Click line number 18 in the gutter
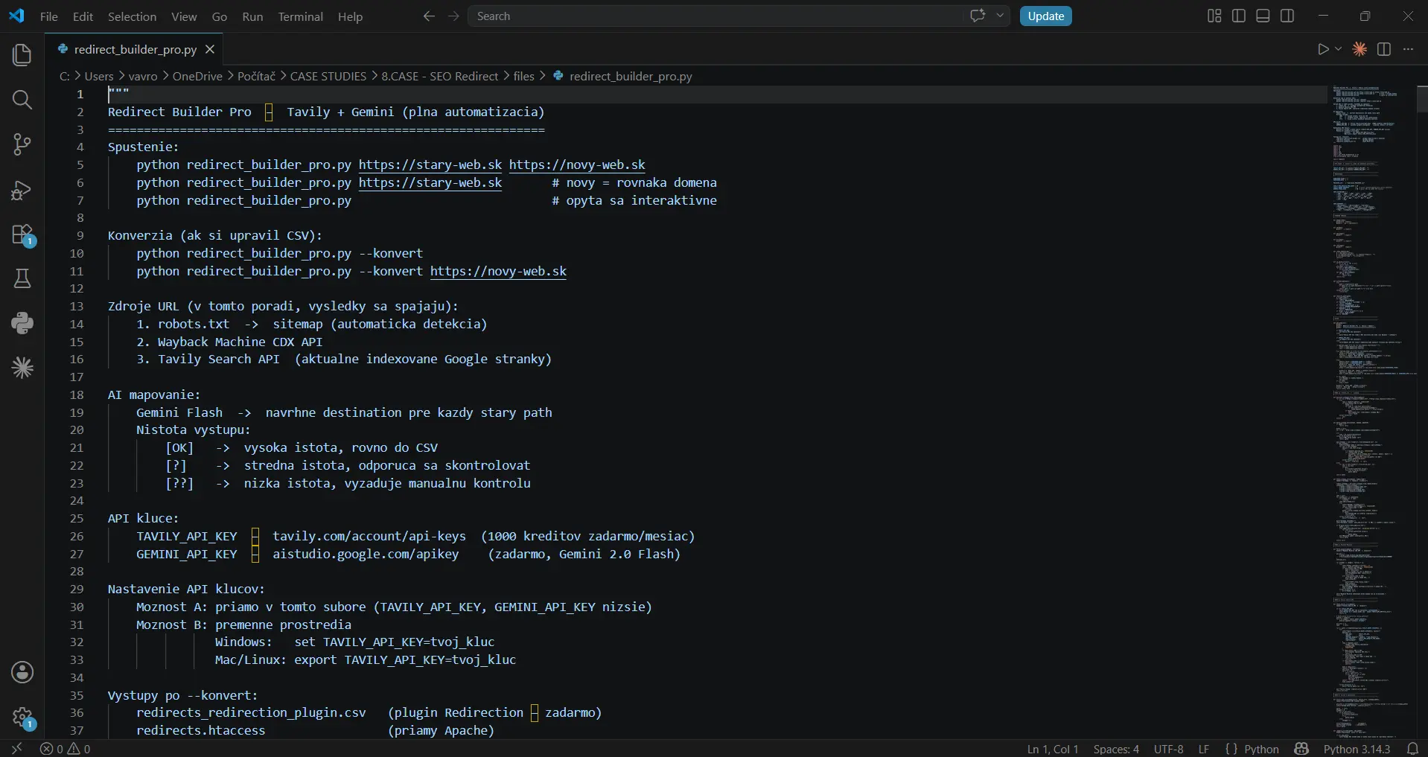This screenshot has height=757, width=1428. (77, 395)
